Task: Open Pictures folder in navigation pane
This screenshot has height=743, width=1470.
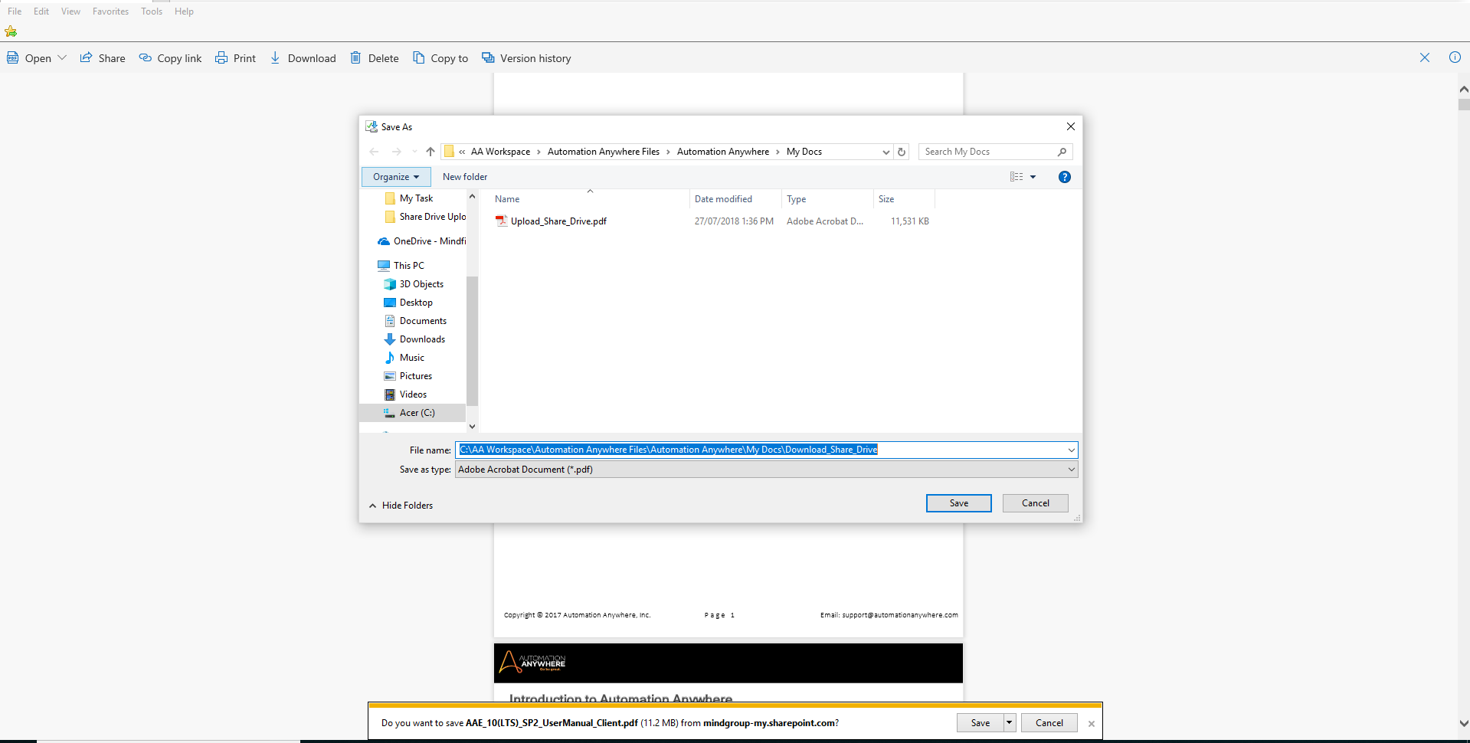Action: (408, 376)
